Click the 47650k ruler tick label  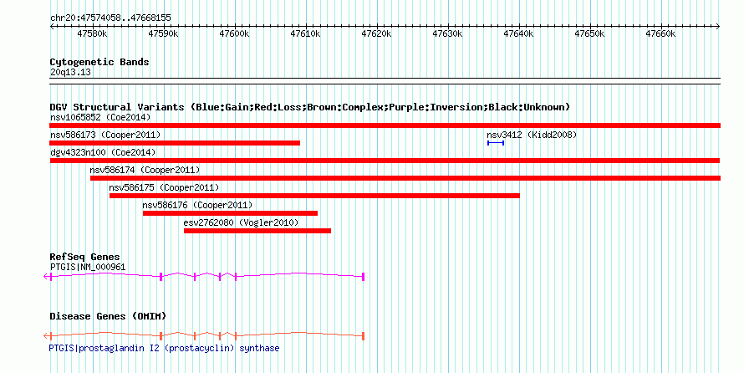[x=590, y=33]
